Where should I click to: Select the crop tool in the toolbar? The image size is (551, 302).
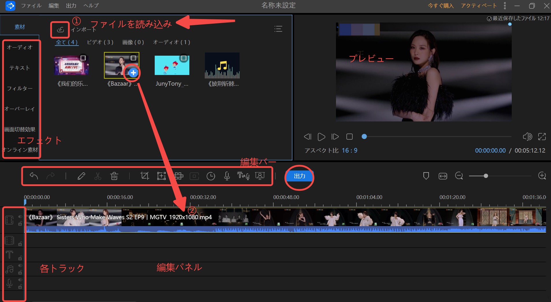pos(144,176)
